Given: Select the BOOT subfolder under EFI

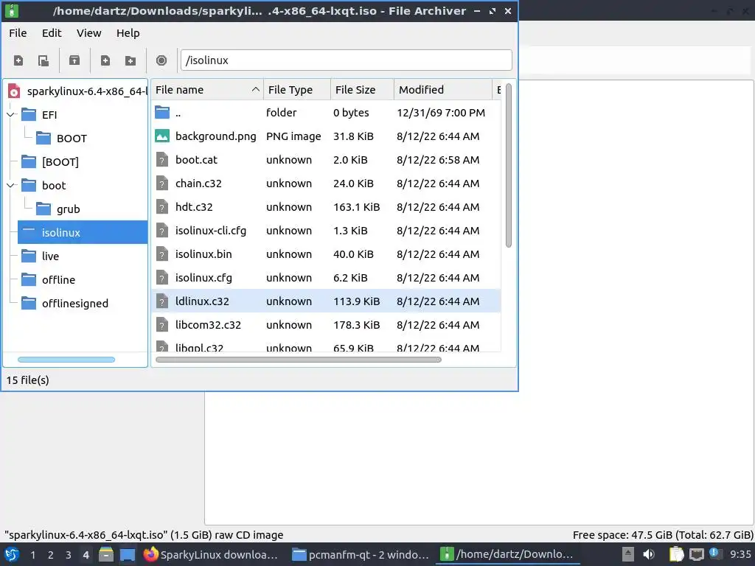Looking at the screenshot, I should 72,138.
